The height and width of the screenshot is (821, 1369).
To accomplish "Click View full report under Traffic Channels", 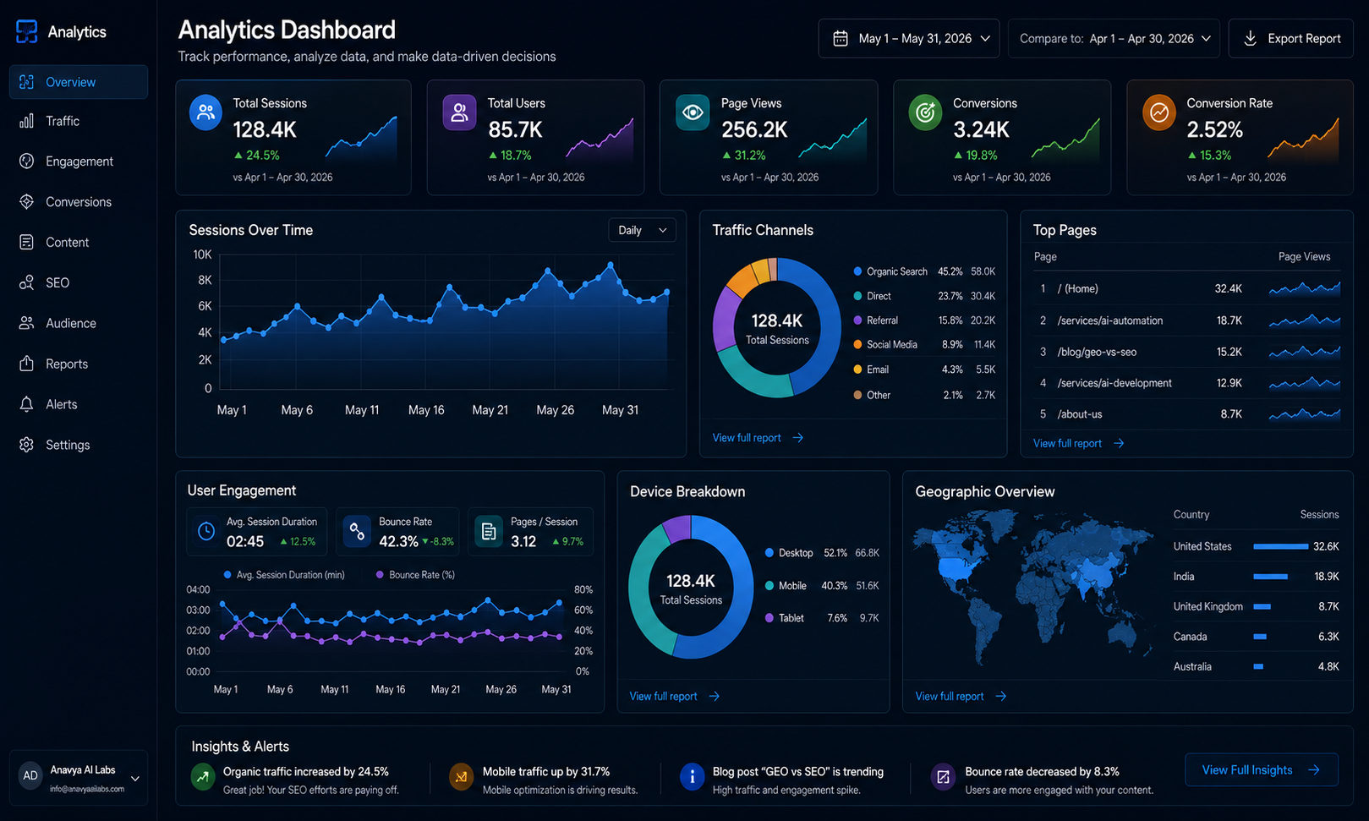I will (758, 438).
